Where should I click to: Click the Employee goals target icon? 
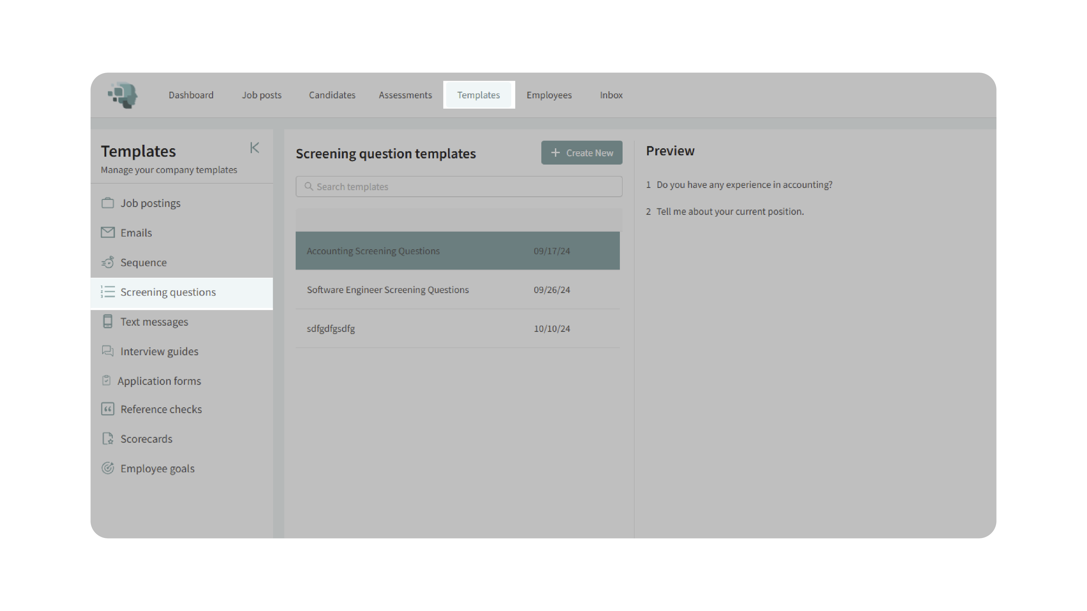tap(108, 468)
